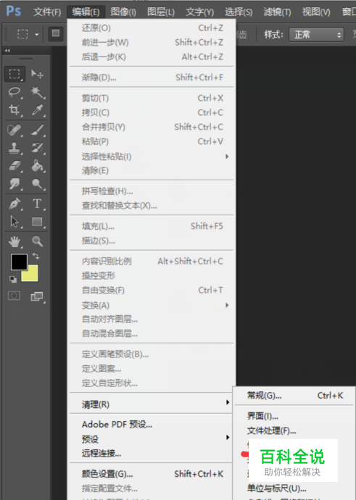The image size is (356, 500).
Task: Select the Hand tool
Action: (15, 241)
